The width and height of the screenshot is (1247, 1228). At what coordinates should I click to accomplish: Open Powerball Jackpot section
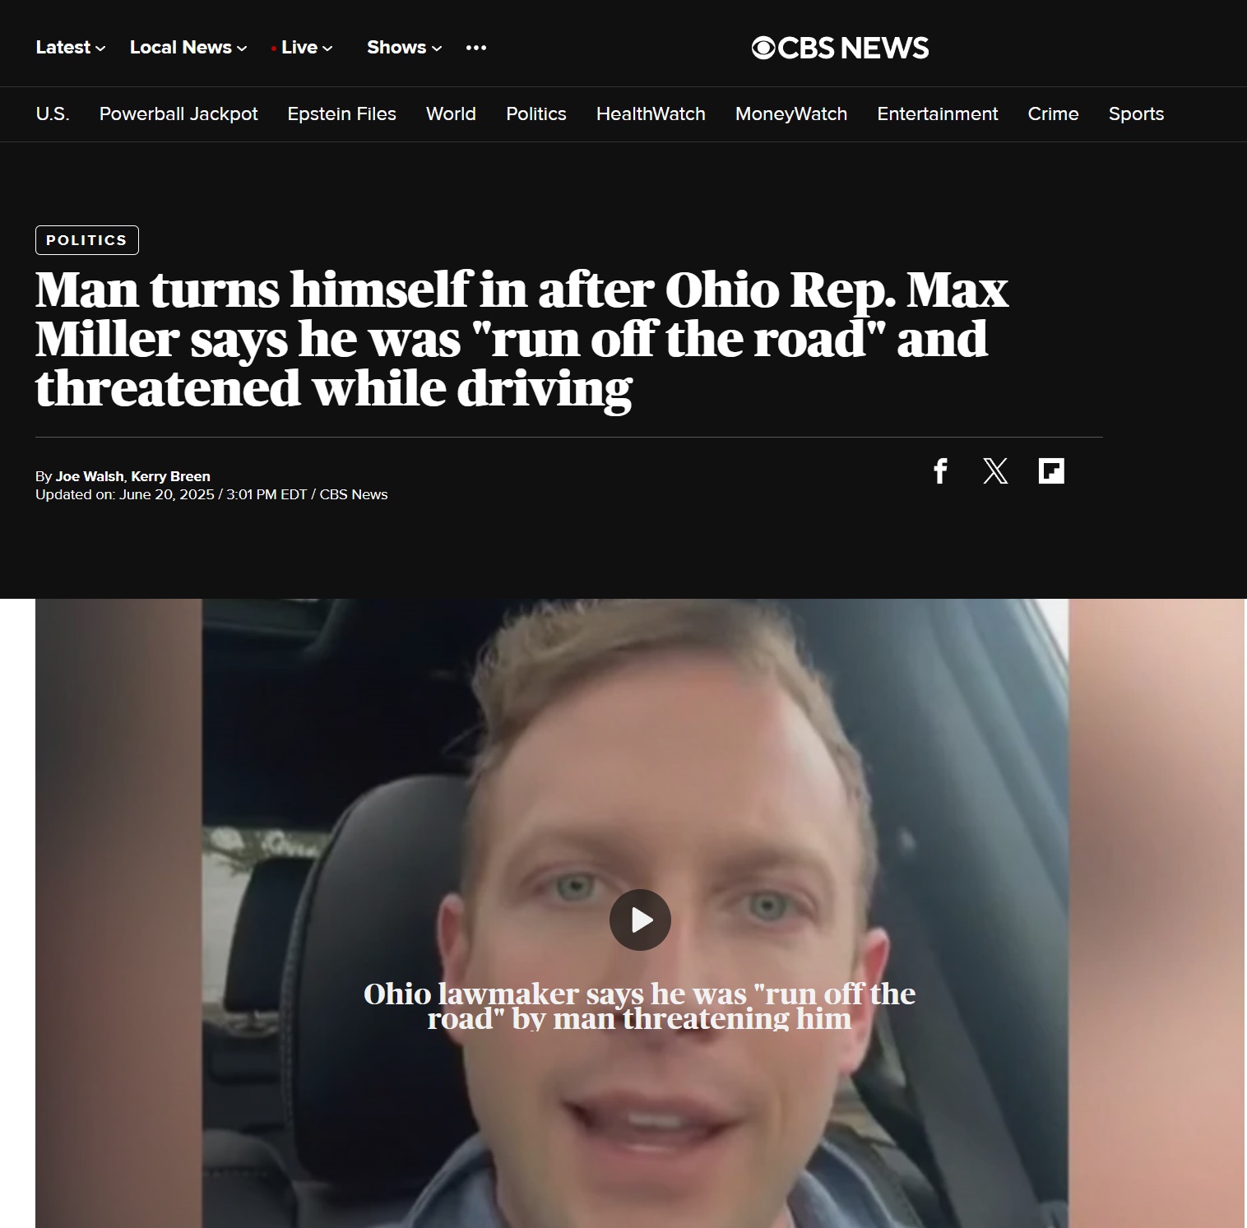pyautogui.click(x=178, y=114)
